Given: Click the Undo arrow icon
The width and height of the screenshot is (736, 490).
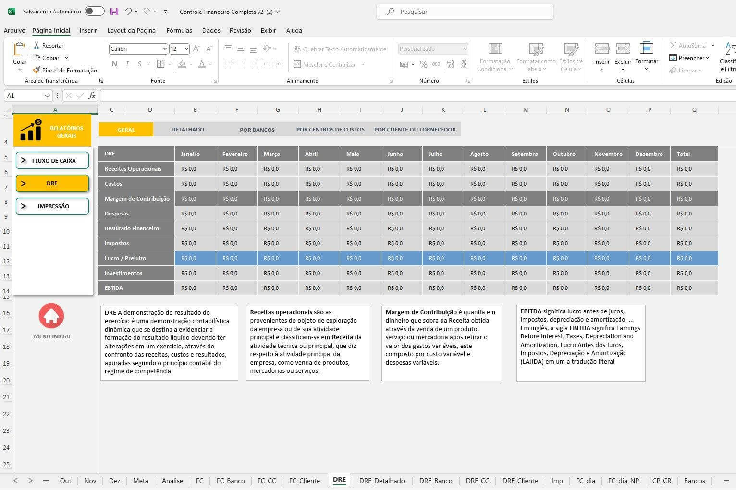Looking at the screenshot, I should click(128, 12).
